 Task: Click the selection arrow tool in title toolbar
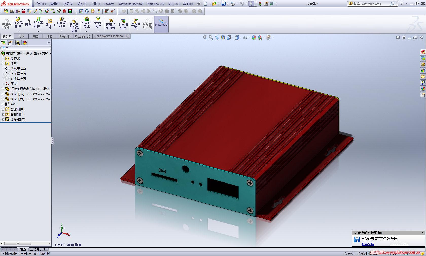[x=251, y=4]
